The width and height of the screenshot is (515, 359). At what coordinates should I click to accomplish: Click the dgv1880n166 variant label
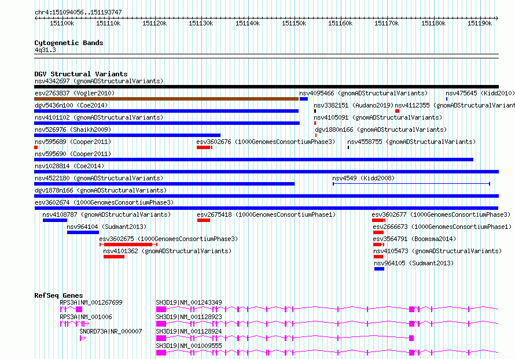(x=381, y=129)
